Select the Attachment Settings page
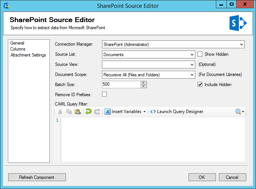 click(28, 55)
